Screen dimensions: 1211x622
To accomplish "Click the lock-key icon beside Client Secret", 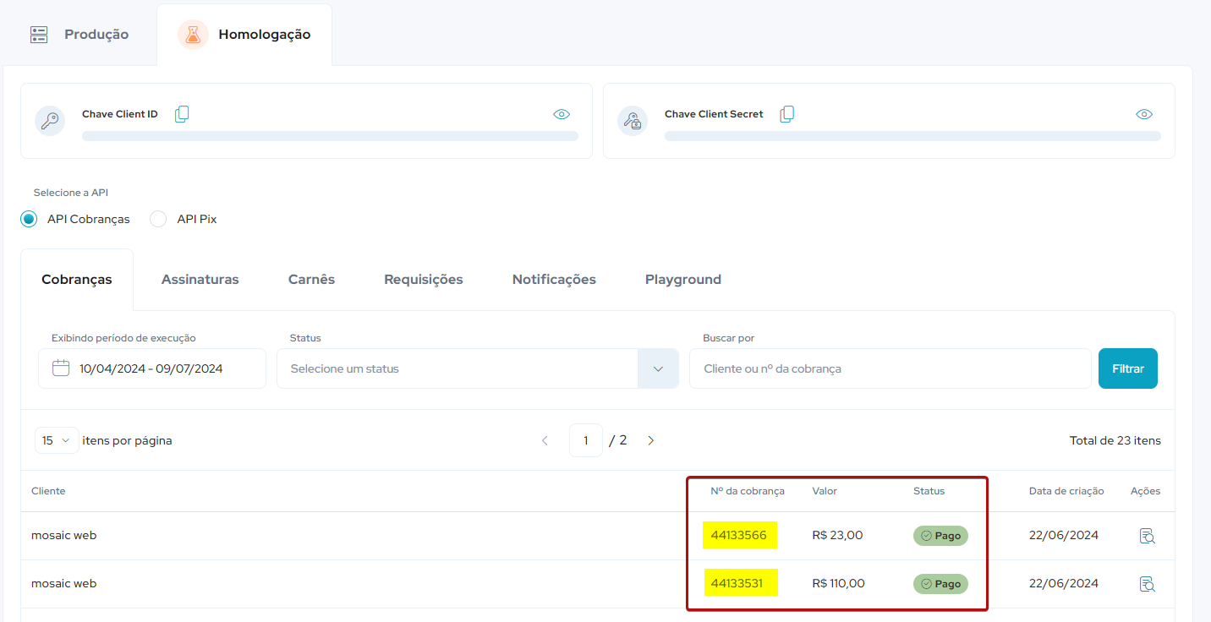I will [633, 120].
